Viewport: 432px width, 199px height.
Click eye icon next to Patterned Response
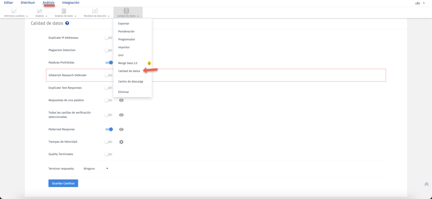[121, 129]
